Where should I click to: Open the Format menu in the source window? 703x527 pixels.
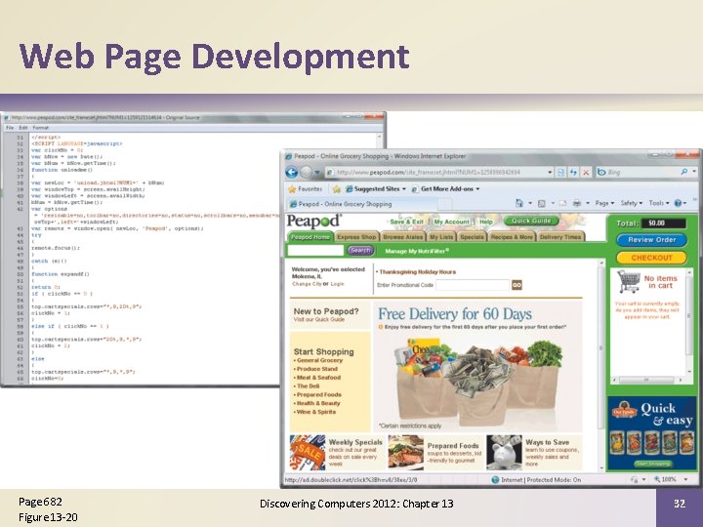click(x=40, y=128)
